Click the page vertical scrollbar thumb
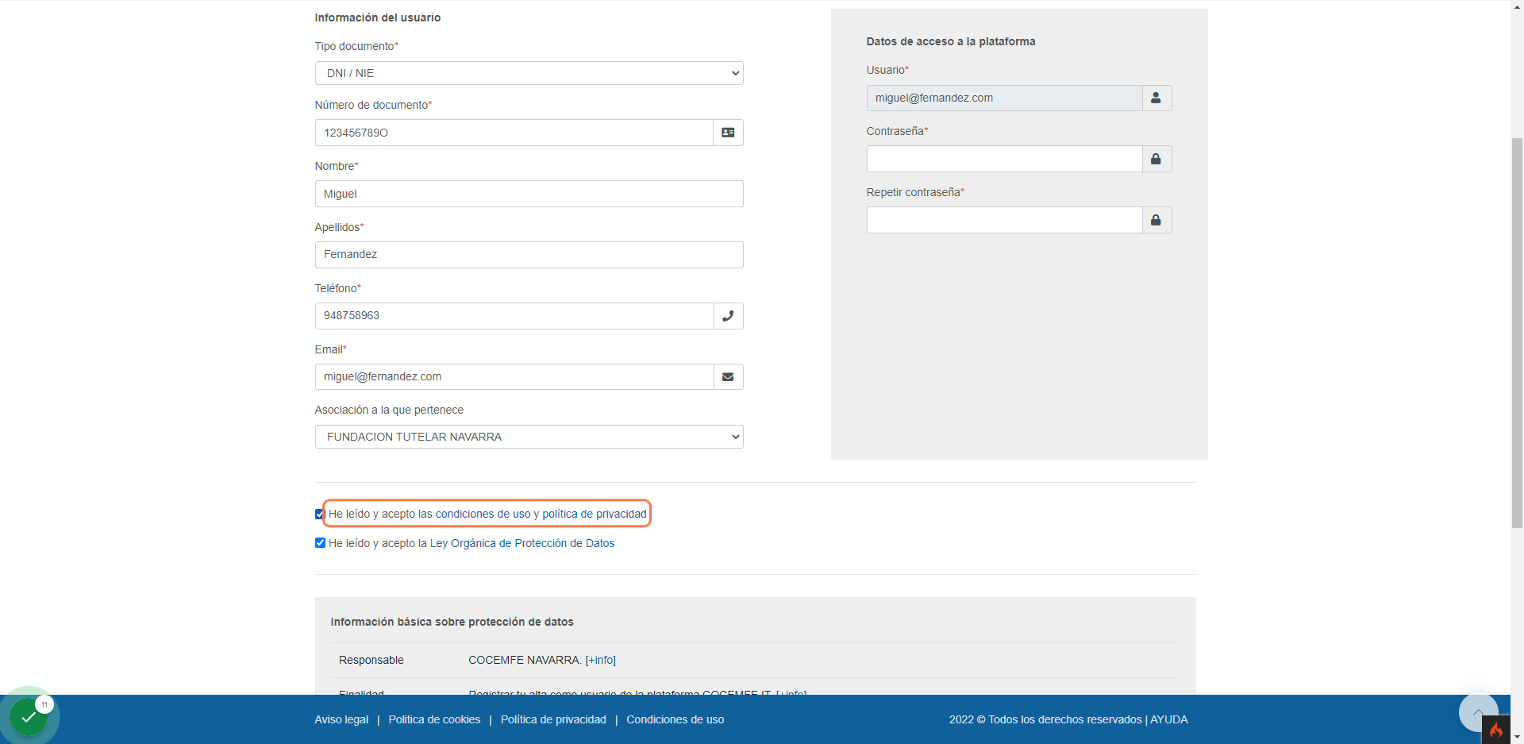The height and width of the screenshot is (744, 1524). coord(1517,333)
